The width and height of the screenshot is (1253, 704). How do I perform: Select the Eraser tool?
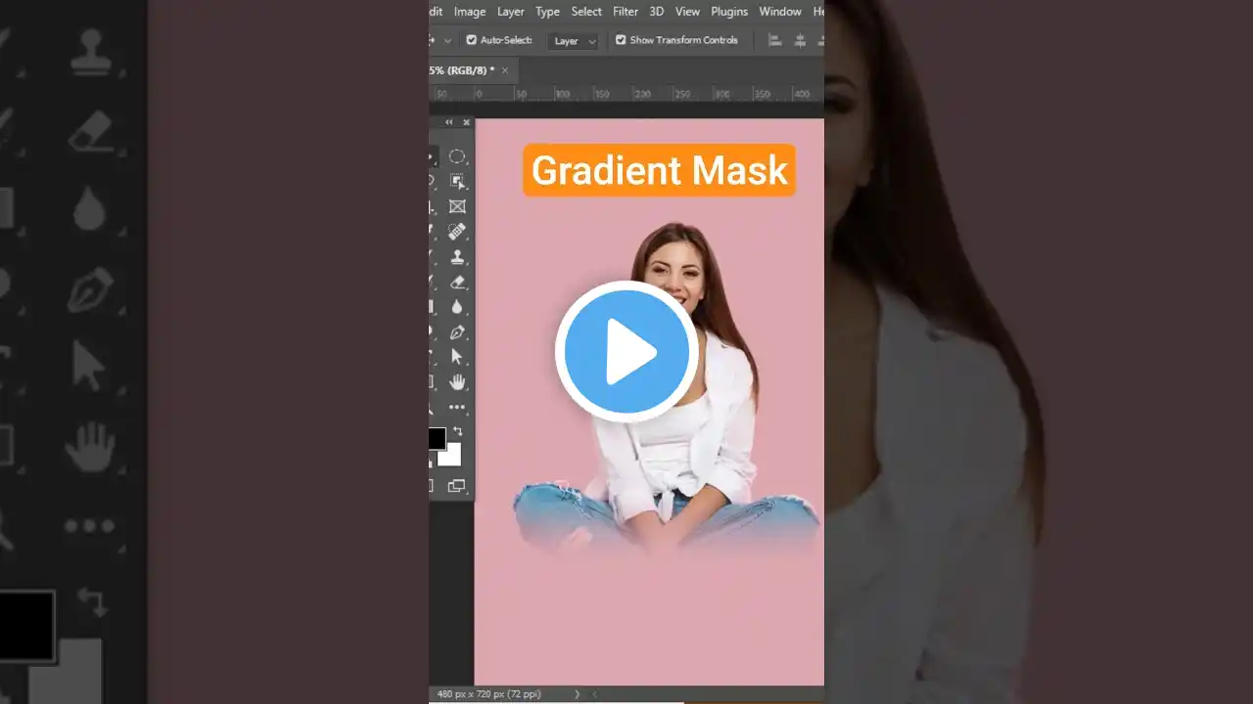456,282
